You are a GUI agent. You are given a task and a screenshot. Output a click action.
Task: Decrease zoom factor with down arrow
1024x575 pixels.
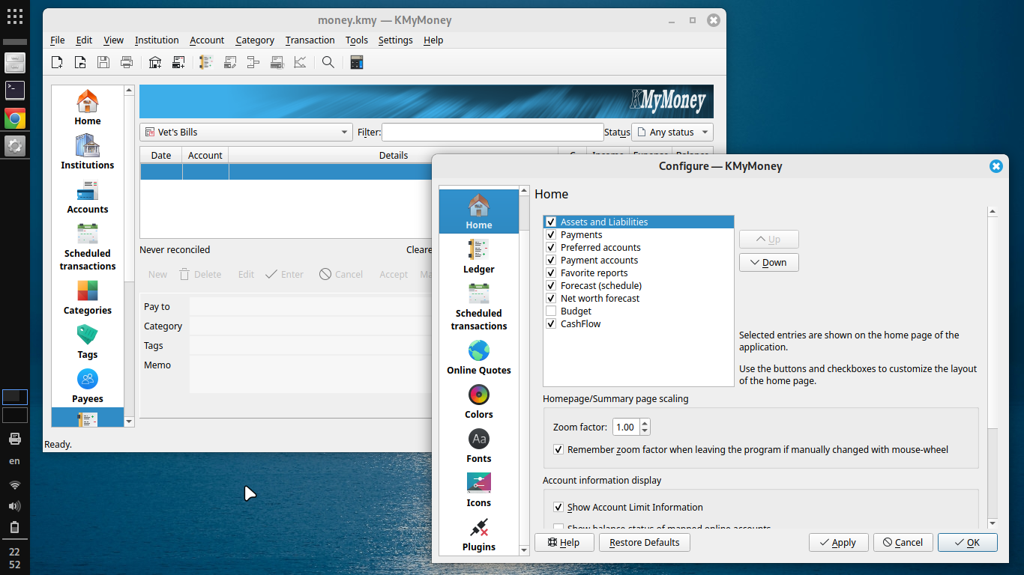point(645,432)
